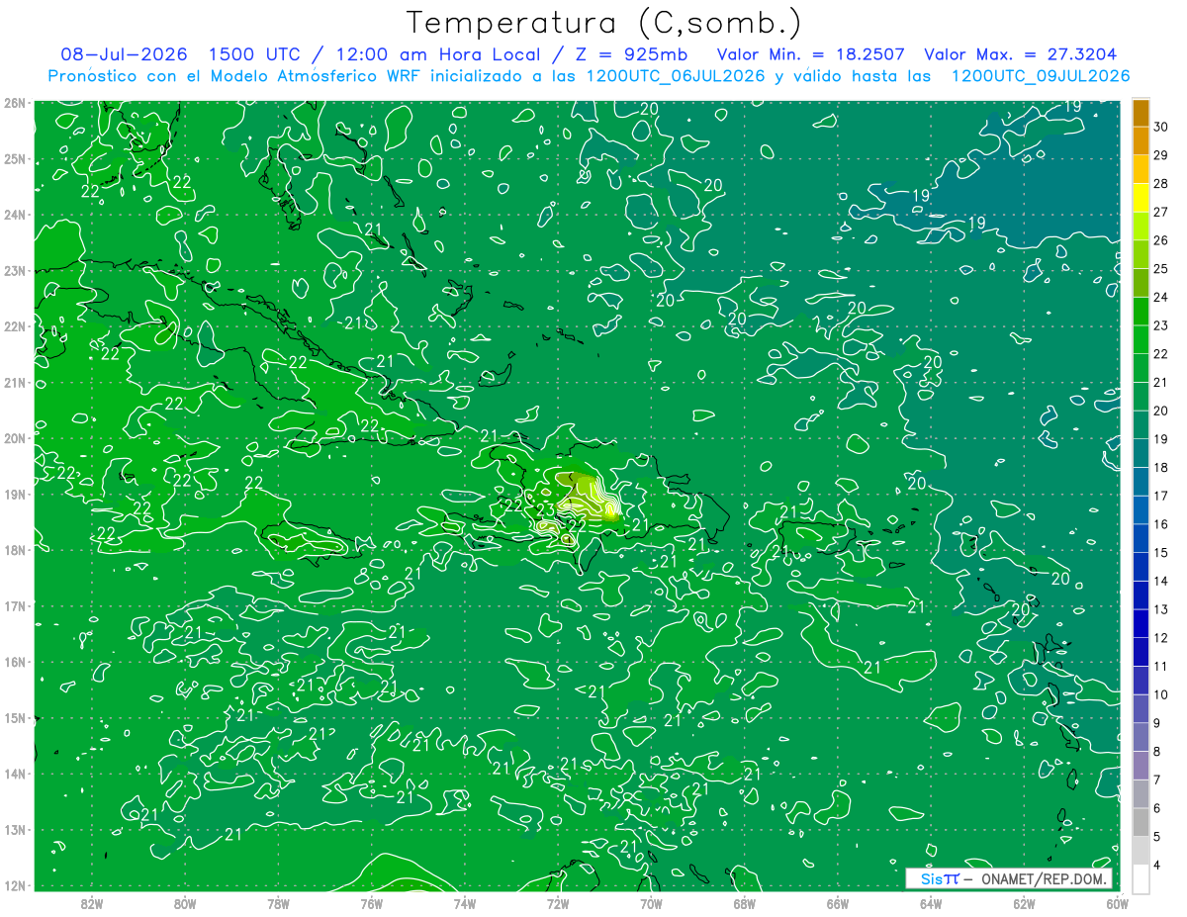Click color bar label '29'

tap(1160, 155)
